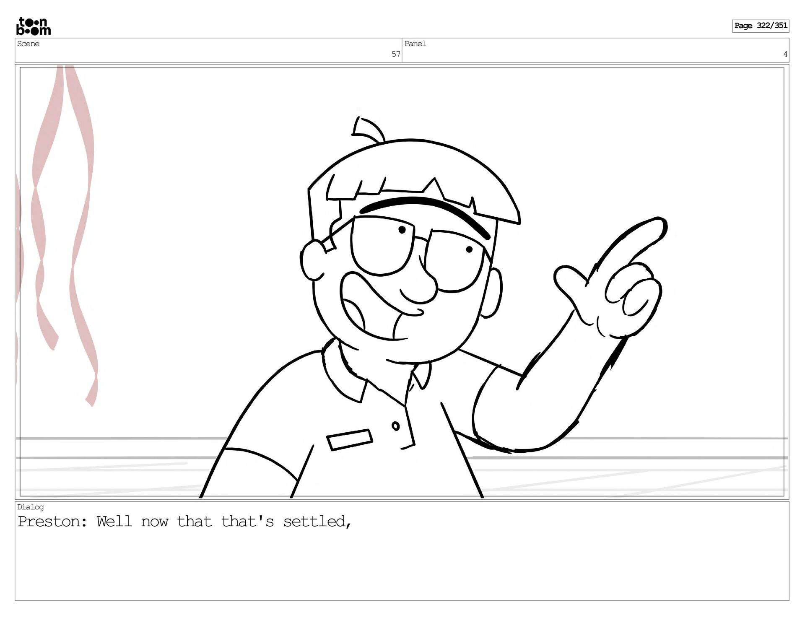Click the panel number 4

coord(785,54)
